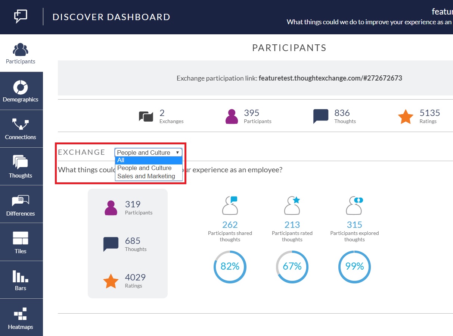Click the EXCHANGE label text

(x=81, y=152)
